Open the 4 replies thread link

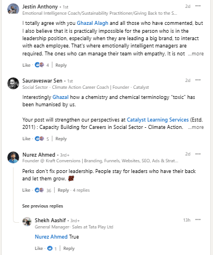tap(81, 190)
